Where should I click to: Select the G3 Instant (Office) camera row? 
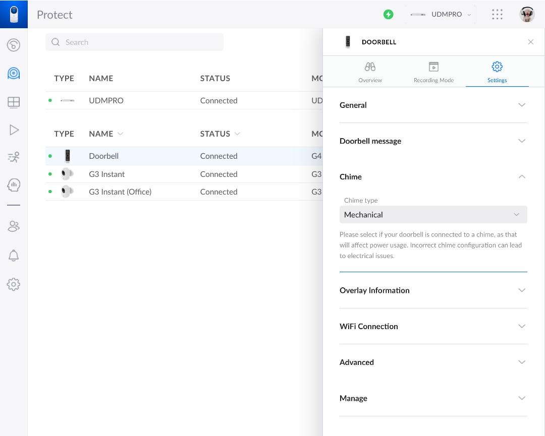point(120,192)
